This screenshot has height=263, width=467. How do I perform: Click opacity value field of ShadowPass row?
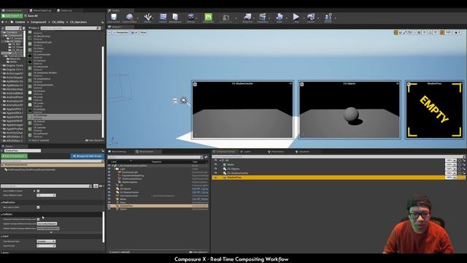449,178
